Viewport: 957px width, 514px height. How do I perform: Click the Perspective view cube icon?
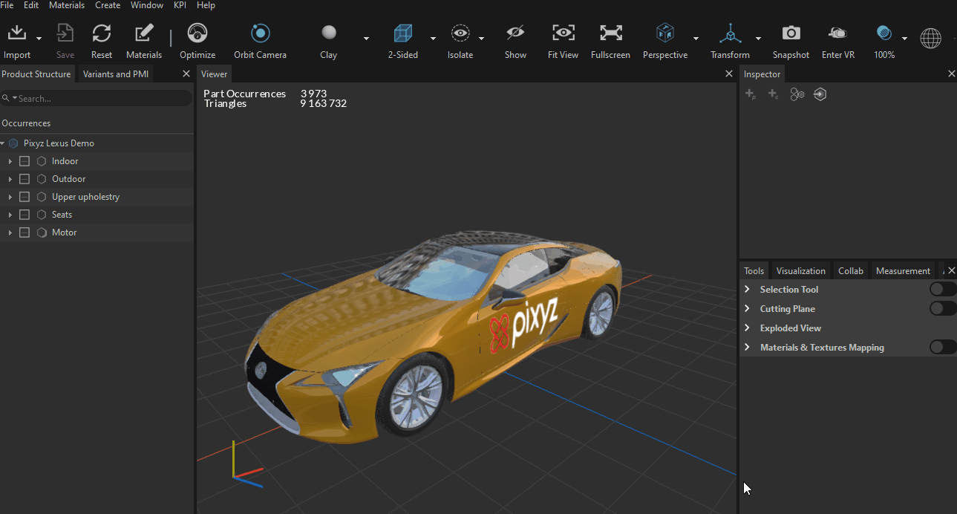[665, 33]
